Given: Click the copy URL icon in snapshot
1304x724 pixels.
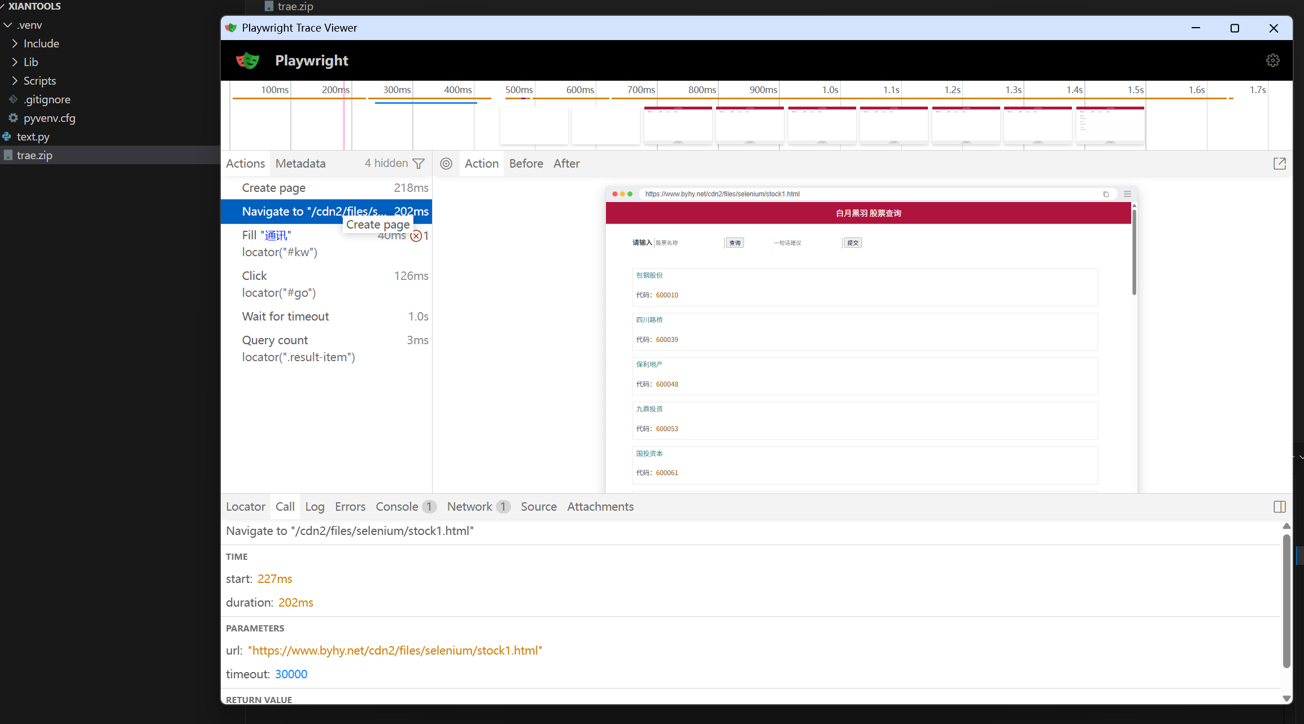Looking at the screenshot, I should tap(1106, 194).
